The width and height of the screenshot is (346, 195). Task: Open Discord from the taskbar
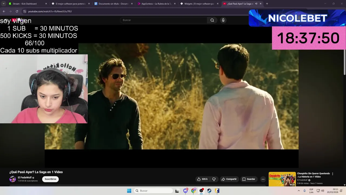click(185, 191)
